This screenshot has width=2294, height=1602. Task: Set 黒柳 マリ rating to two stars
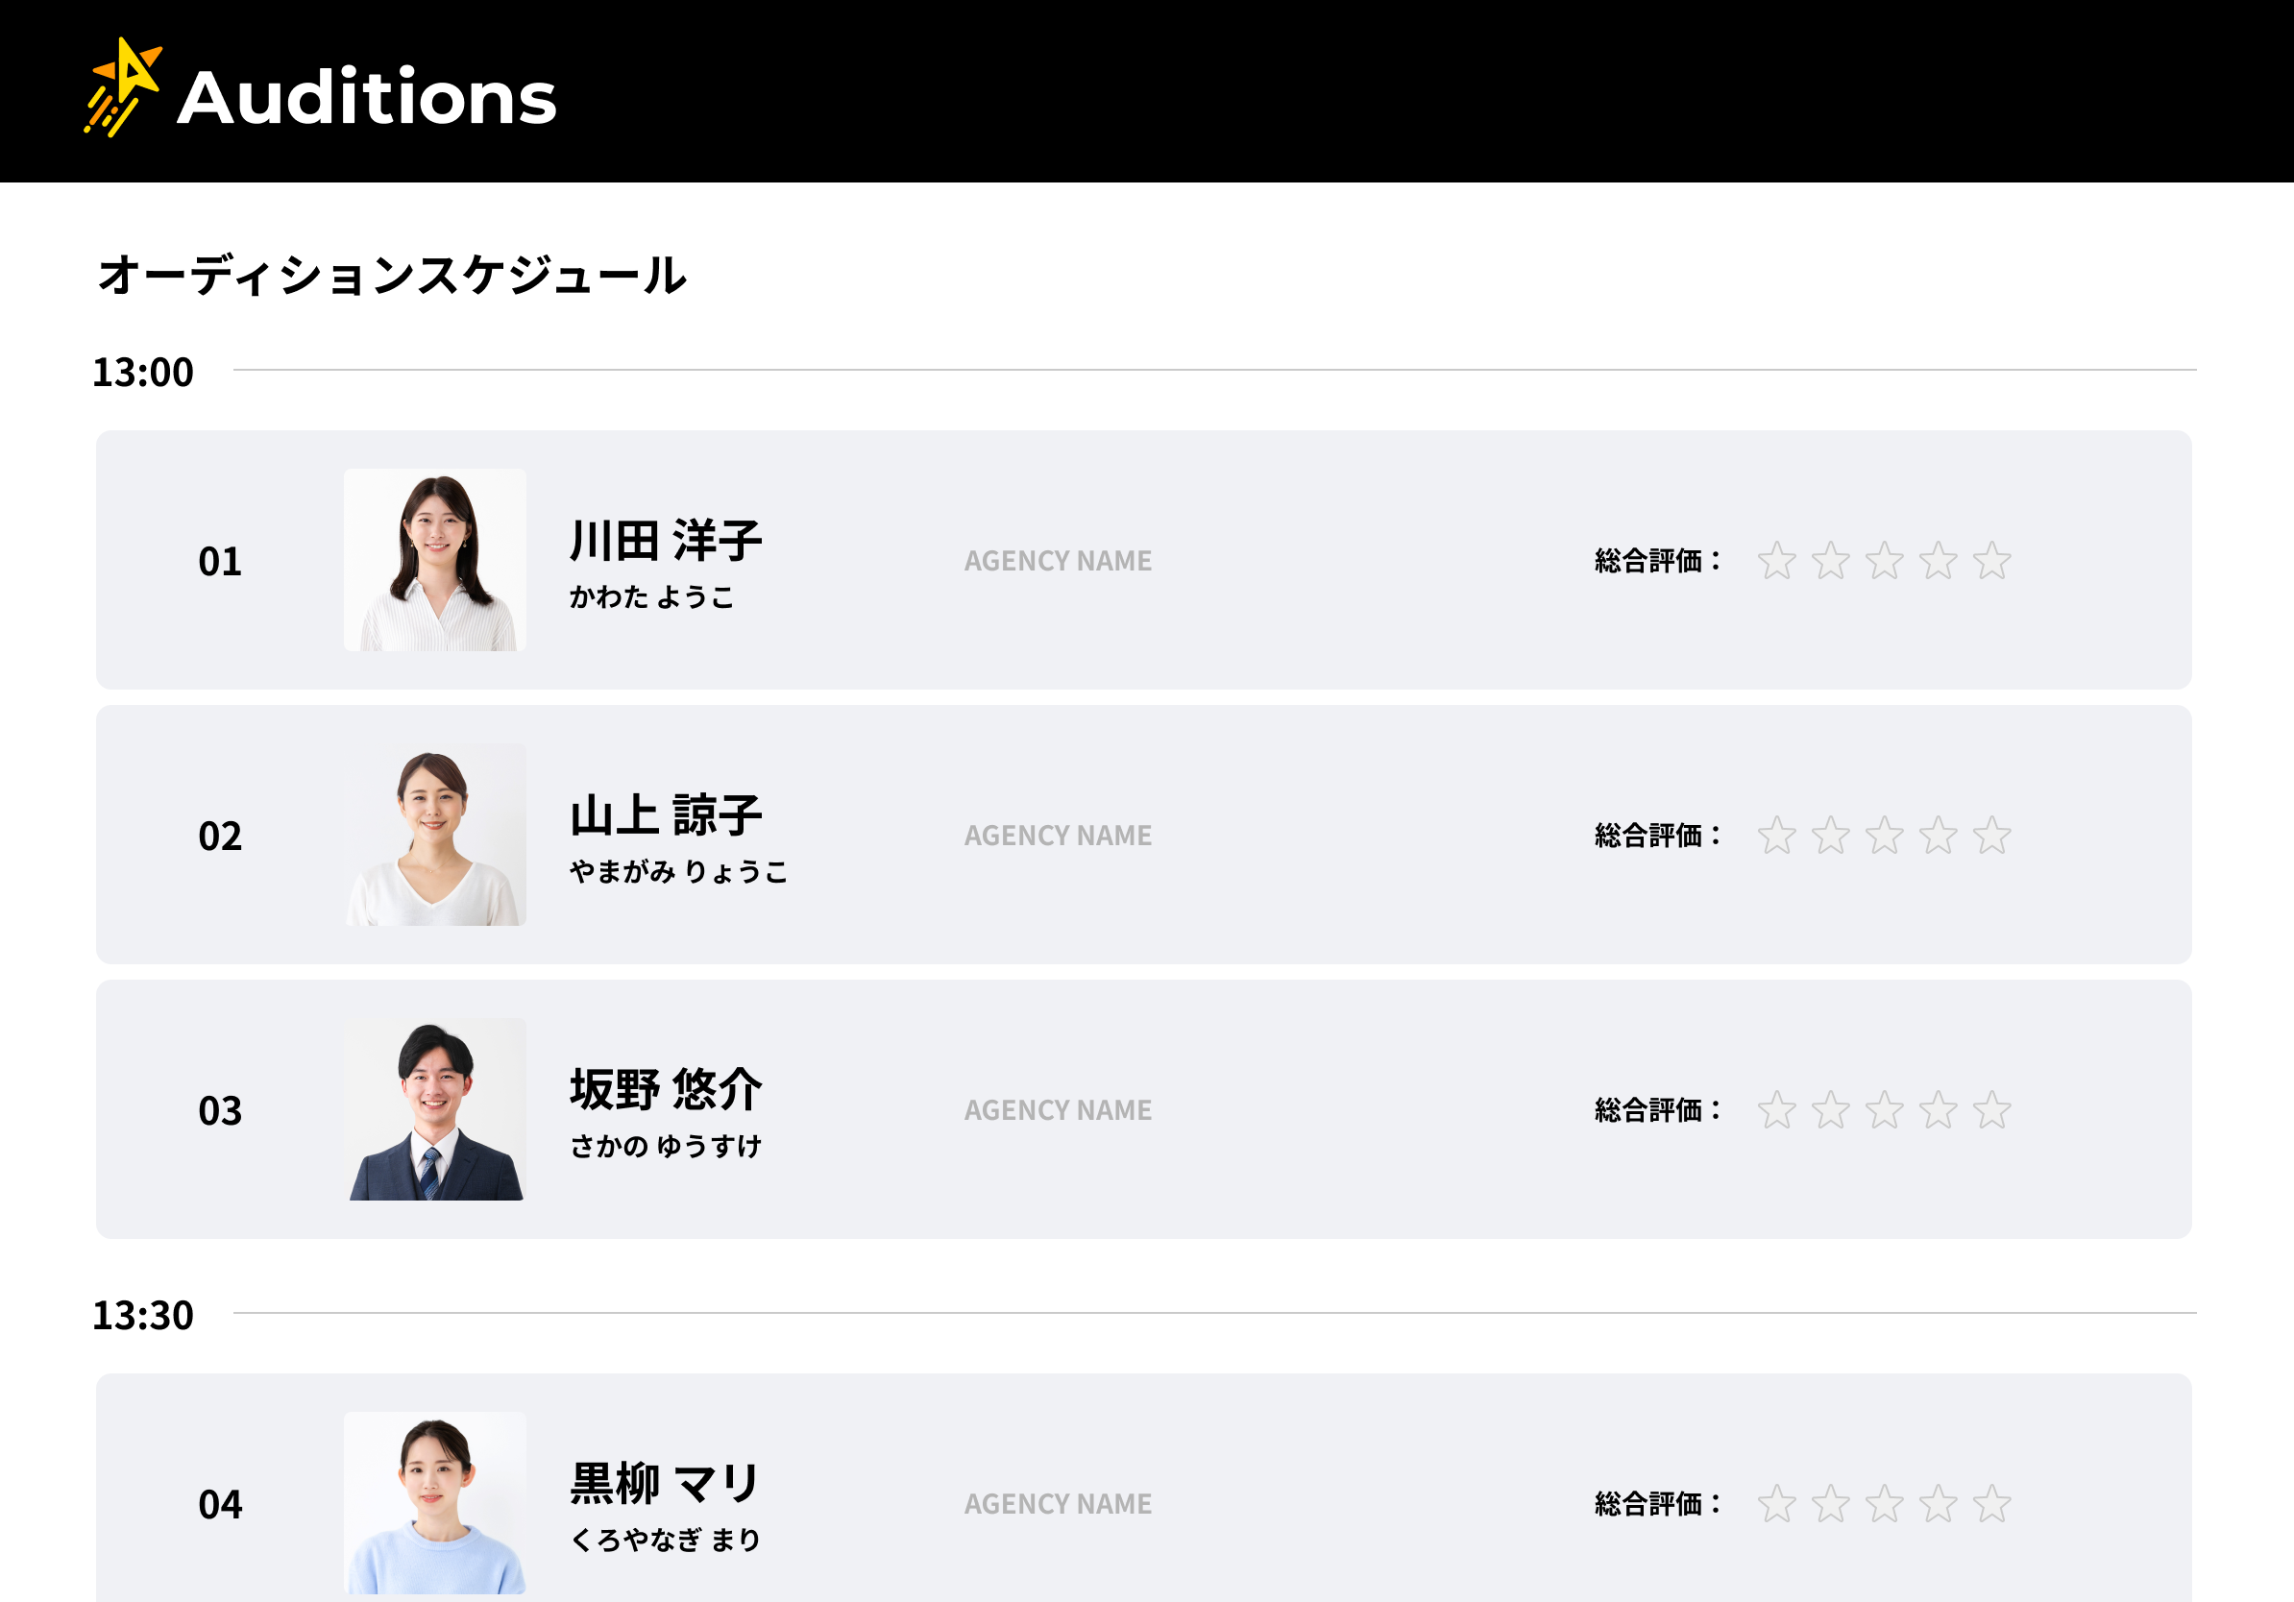click(1830, 1504)
